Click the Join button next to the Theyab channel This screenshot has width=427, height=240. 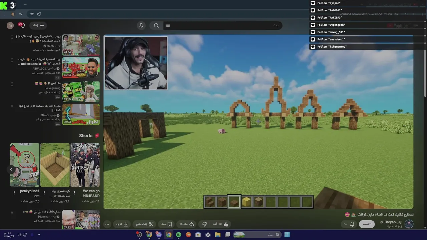(x=367, y=224)
